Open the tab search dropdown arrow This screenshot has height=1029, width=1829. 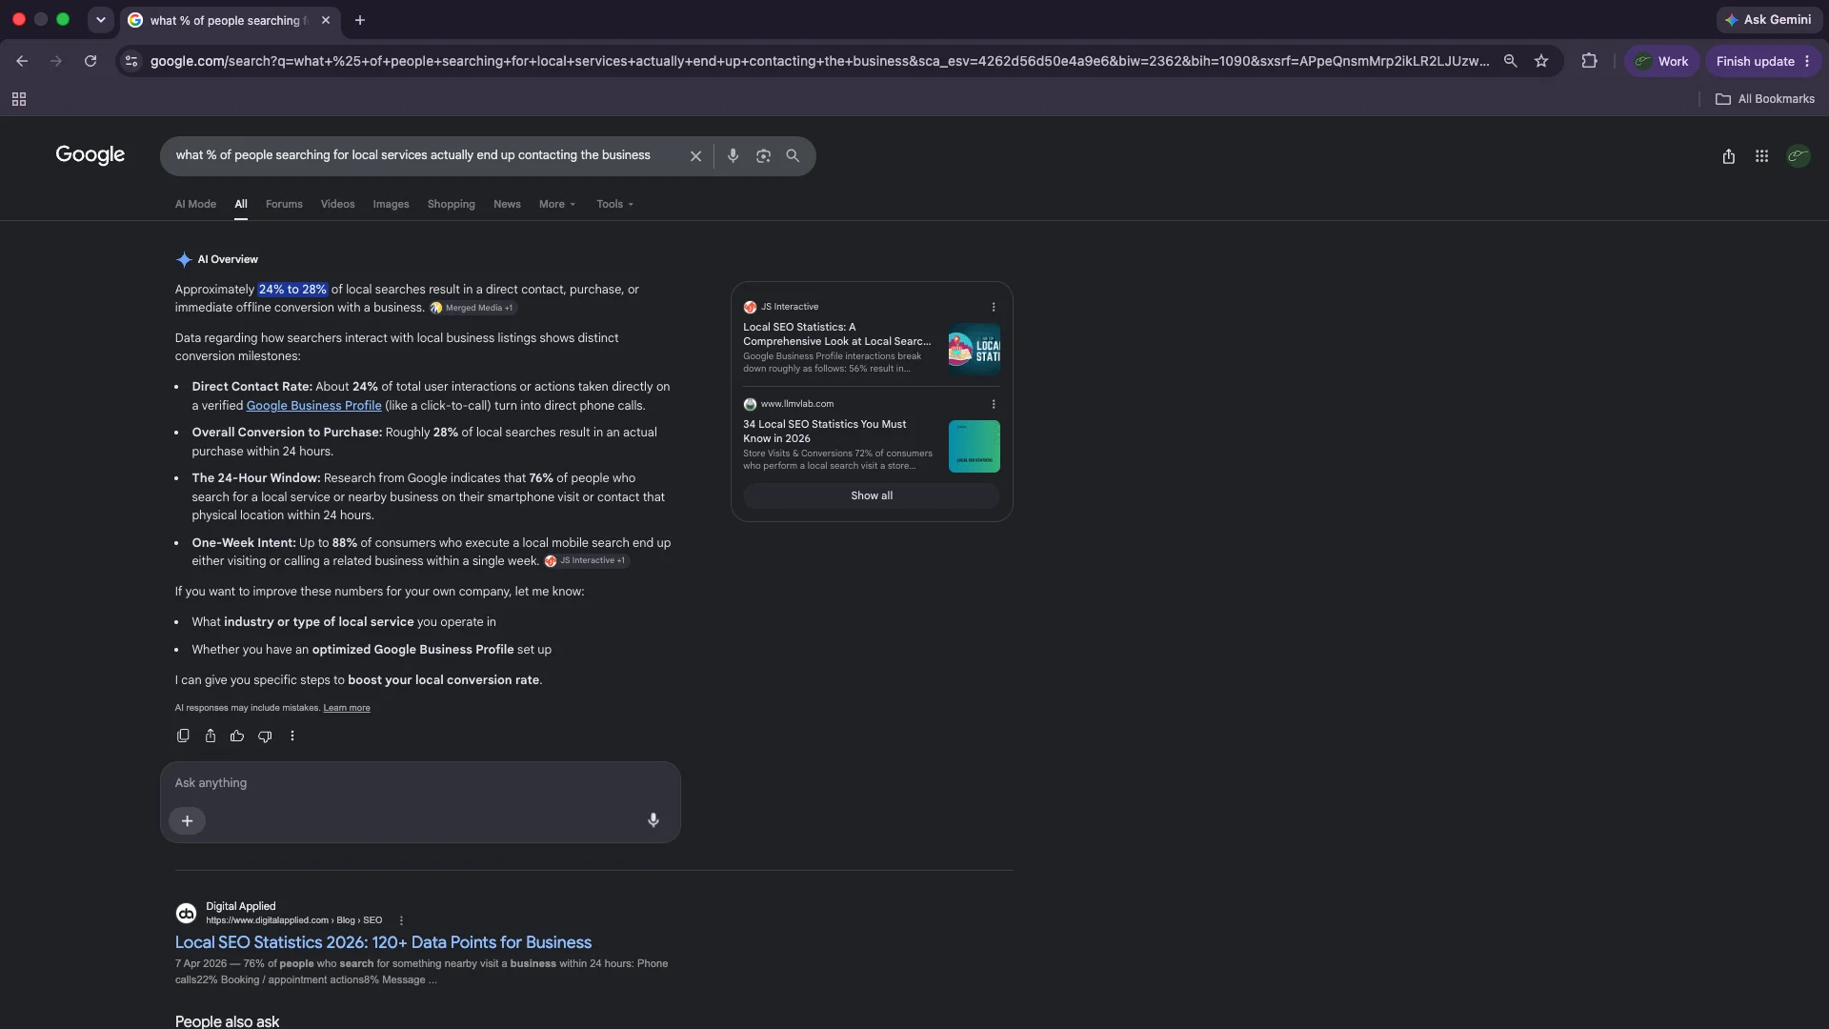click(x=100, y=20)
